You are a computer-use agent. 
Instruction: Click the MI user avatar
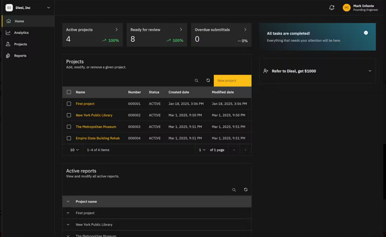346,8
